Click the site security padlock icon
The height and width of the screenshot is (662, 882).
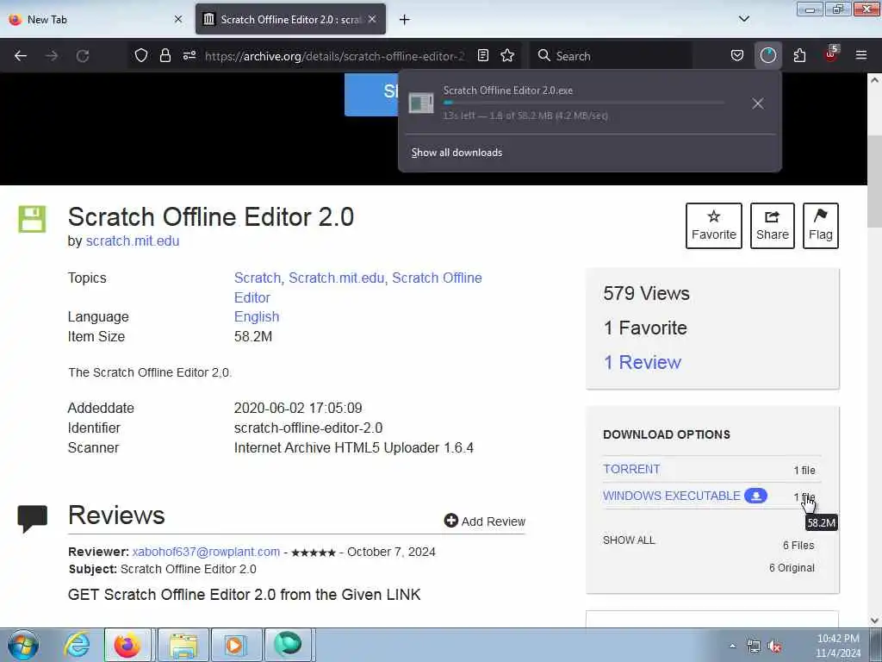tap(165, 56)
